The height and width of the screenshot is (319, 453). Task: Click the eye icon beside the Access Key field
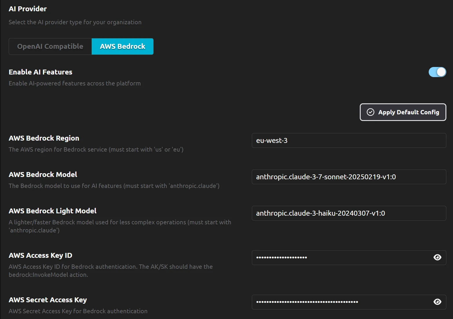pyautogui.click(x=437, y=258)
